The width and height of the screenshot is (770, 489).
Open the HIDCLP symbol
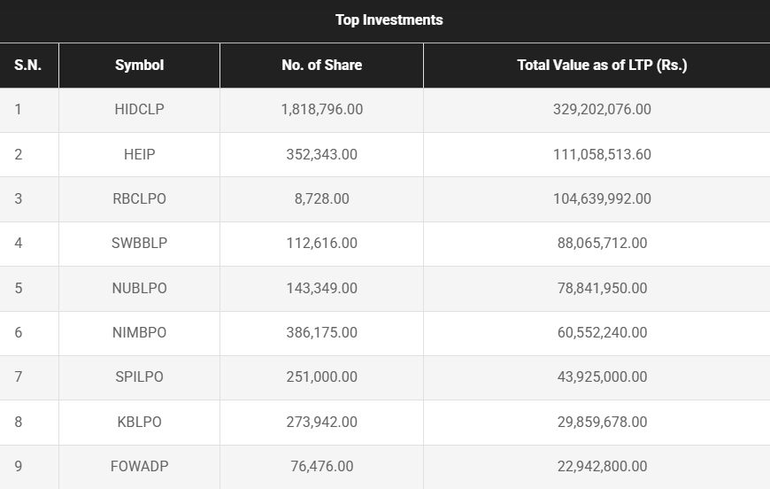click(139, 109)
